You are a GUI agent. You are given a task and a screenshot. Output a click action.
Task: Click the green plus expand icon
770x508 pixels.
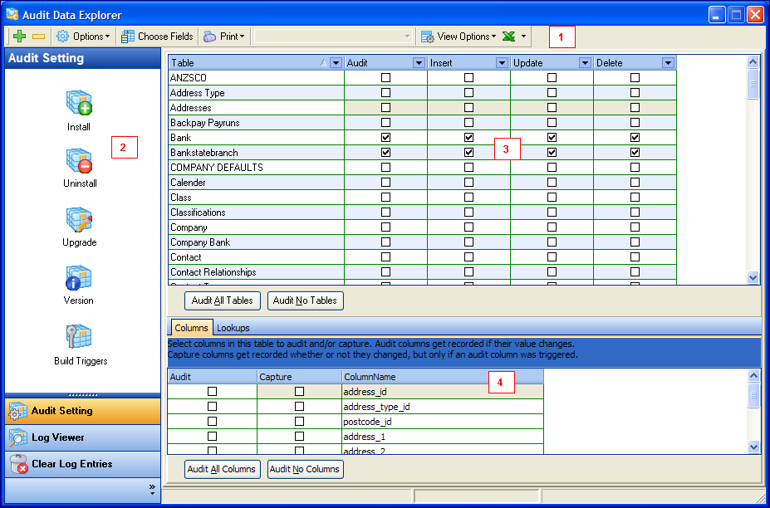[20, 37]
